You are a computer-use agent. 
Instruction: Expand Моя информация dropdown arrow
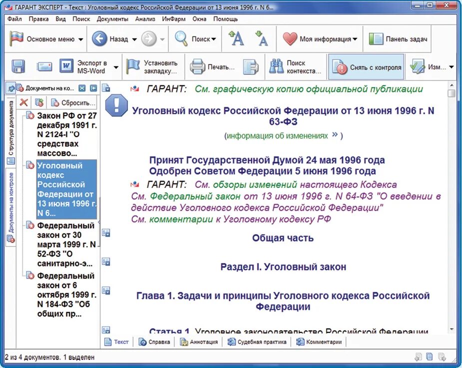(x=355, y=39)
